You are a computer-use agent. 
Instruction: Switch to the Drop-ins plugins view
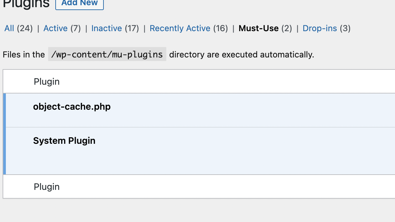[x=320, y=29]
